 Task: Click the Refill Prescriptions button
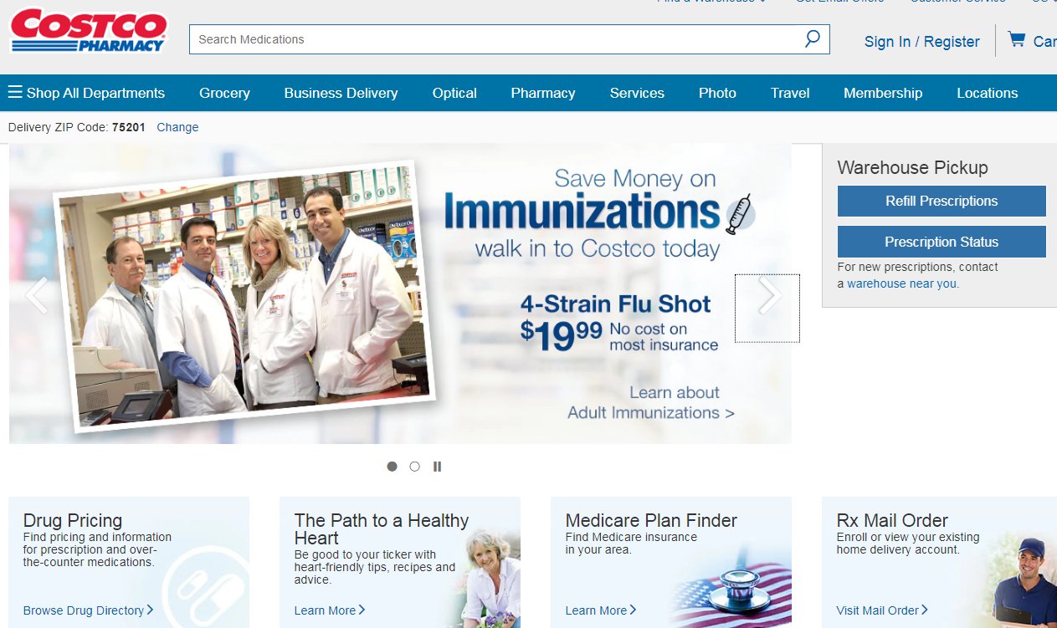point(942,201)
